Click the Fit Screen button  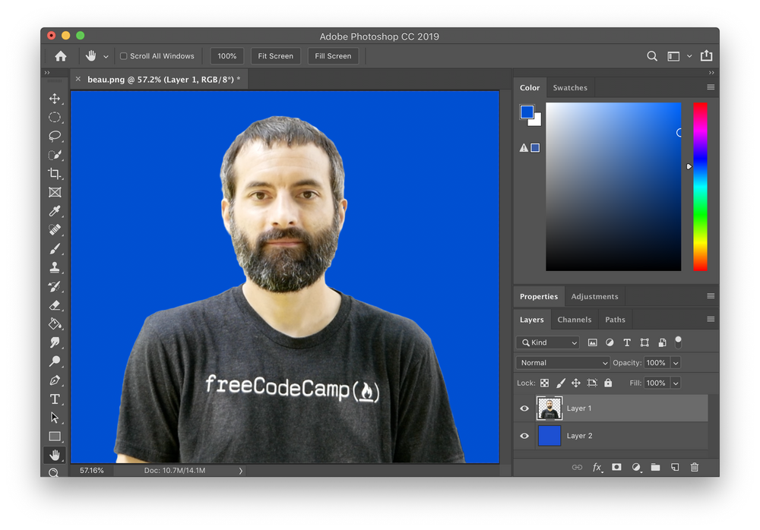point(275,55)
